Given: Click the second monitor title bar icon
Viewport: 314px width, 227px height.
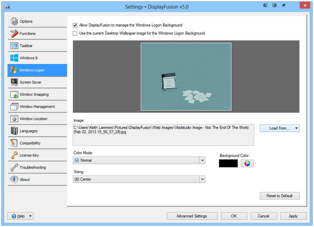Looking at the screenshot, I should click(x=275, y=5).
